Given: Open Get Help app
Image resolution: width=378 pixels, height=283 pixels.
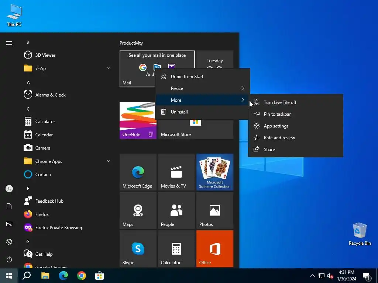Looking at the screenshot, I should pyautogui.click(x=67, y=254).
